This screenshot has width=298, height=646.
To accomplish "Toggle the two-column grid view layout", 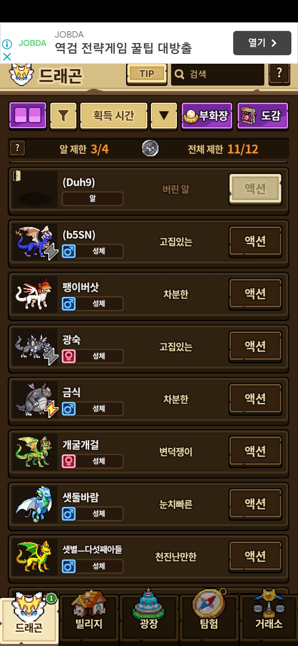I will (x=28, y=116).
